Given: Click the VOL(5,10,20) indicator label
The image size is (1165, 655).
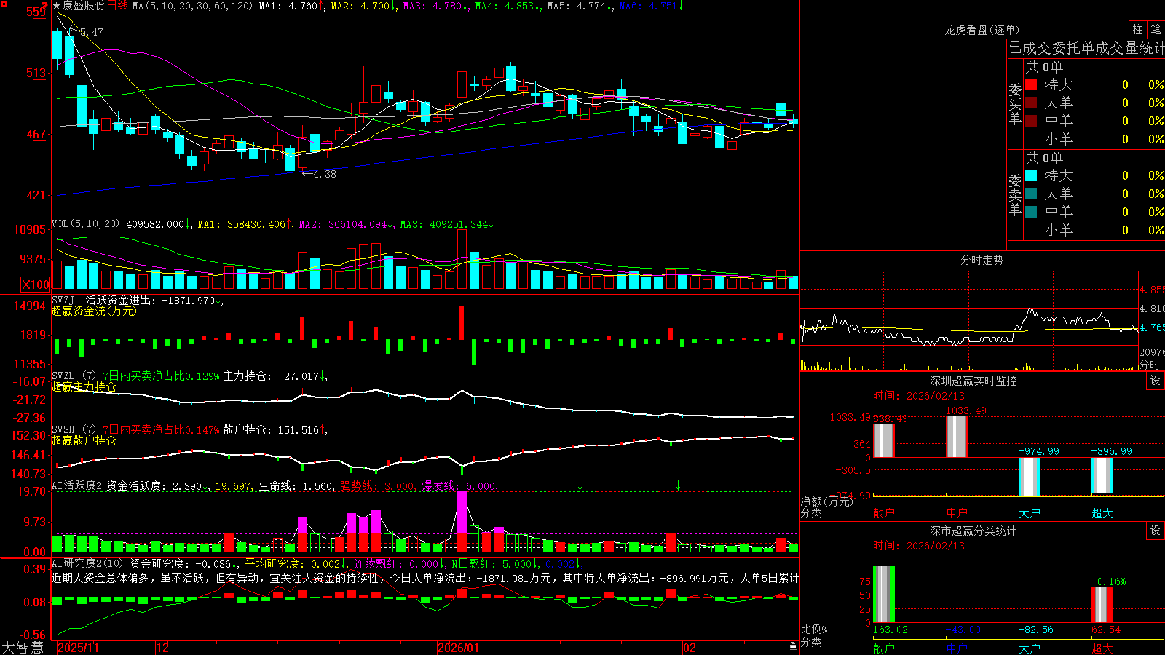Looking at the screenshot, I should point(85,223).
